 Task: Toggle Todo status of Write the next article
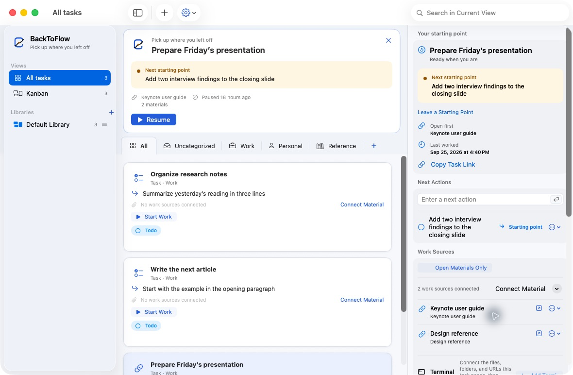tap(146, 325)
